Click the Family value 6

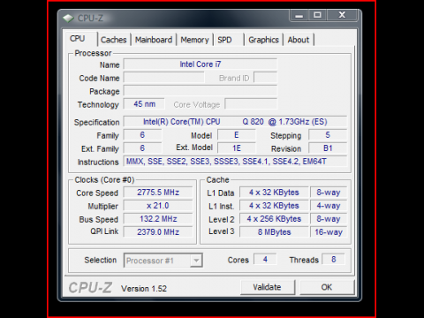[x=142, y=135]
